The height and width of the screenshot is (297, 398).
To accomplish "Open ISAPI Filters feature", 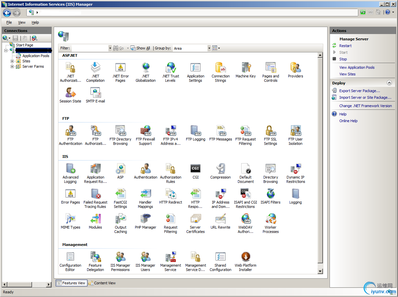I will click(270, 197).
